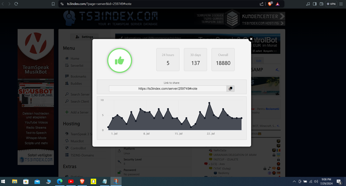346x186 pixels.
Task: Open the volume control in system tray
Action: click(316, 181)
